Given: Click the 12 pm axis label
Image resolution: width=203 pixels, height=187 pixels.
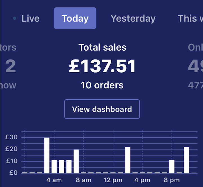Looking at the screenshot, I should click(113, 180).
